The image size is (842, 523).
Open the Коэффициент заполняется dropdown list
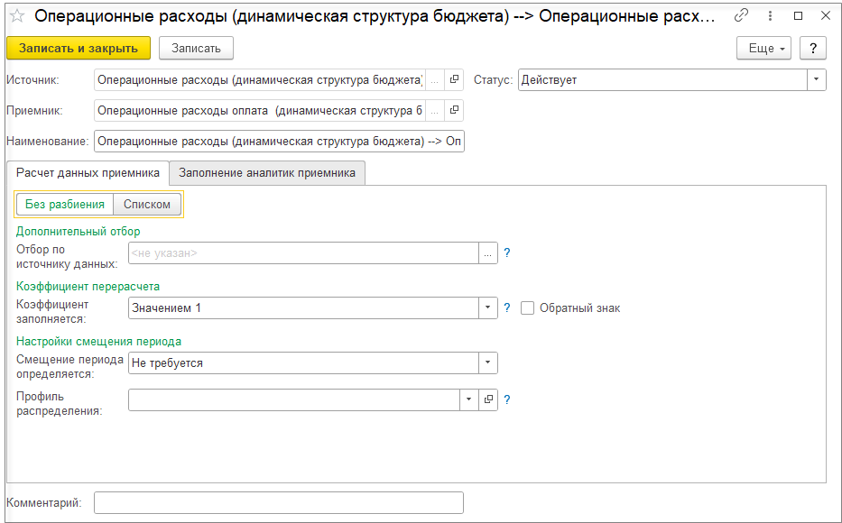coord(488,308)
